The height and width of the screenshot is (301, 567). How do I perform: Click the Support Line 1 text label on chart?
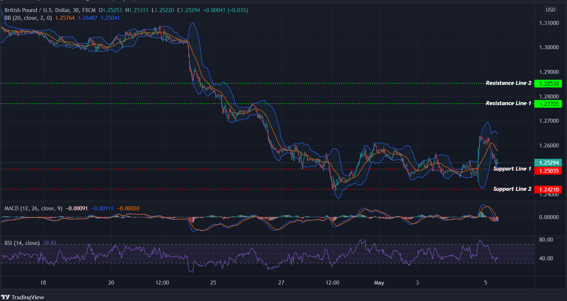(x=512, y=168)
